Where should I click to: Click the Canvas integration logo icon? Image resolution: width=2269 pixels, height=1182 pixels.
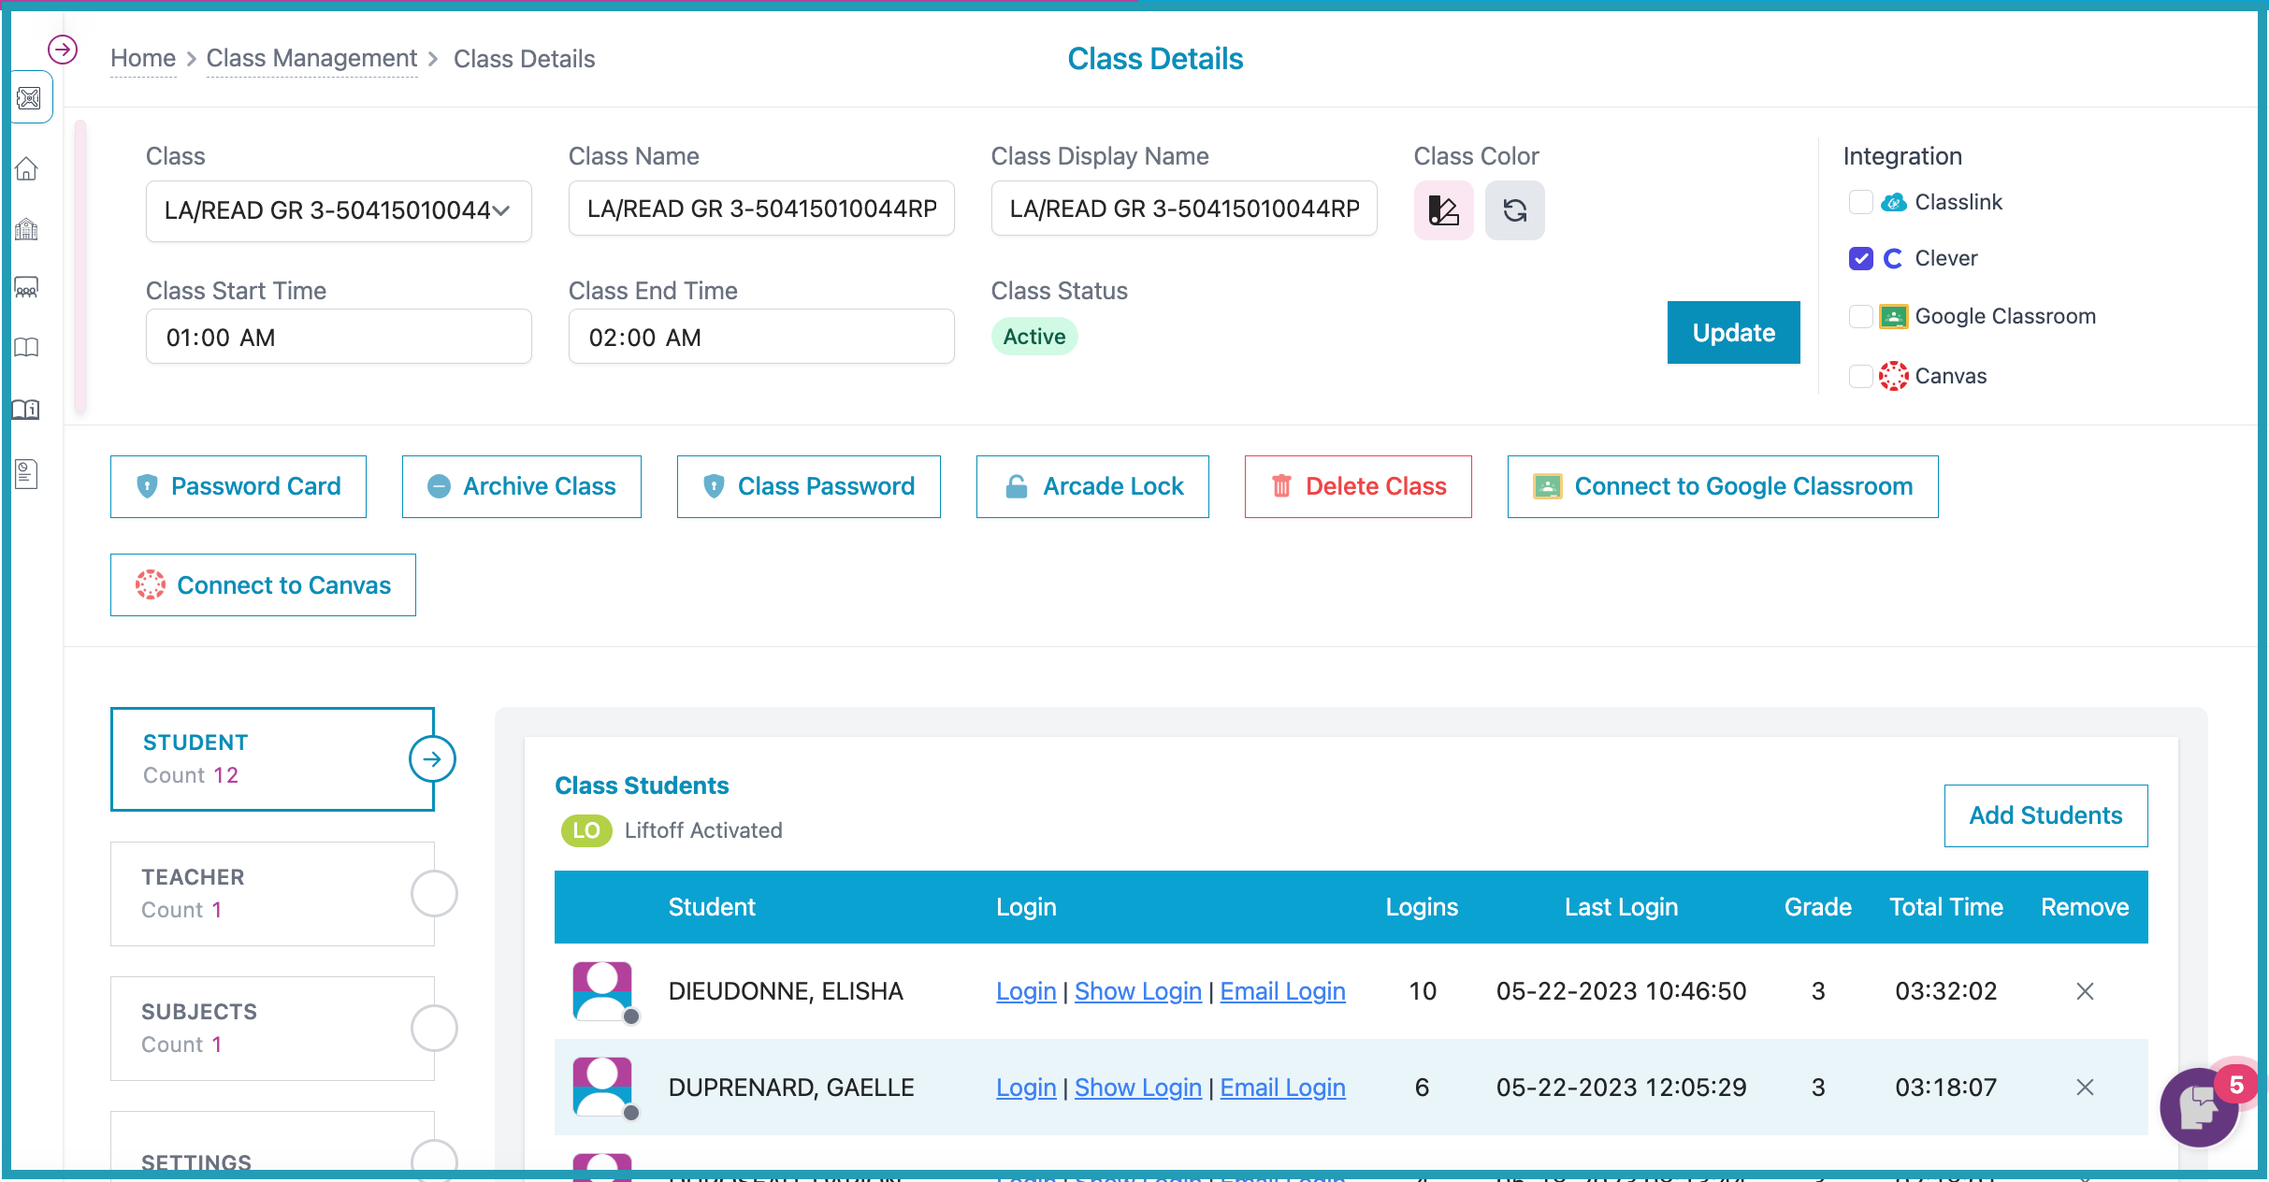[x=1894, y=376]
